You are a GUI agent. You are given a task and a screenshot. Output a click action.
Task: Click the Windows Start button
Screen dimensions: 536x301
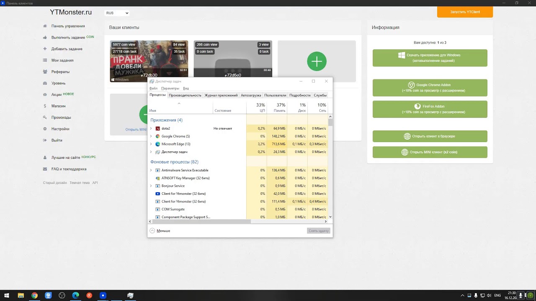(x=7, y=296)
